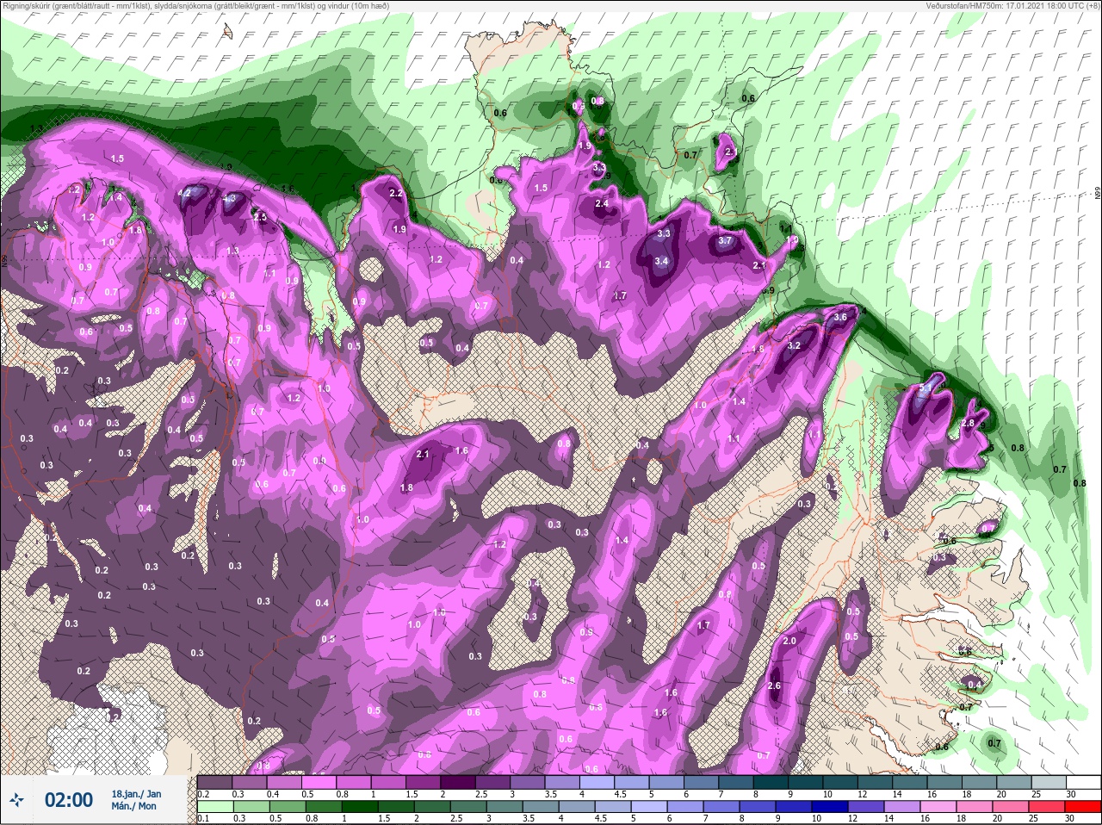Click the '18.jan./ Jan' date text
Viewport: 1102px width, 825px height.
[x=136, y=793]
